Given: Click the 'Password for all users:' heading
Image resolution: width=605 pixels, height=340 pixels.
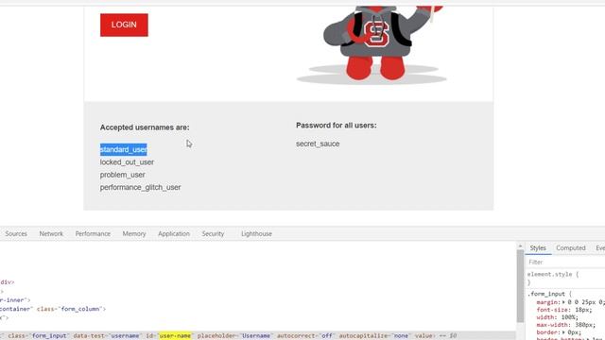Looking at the screenshot, I should [x=337, y=126].
